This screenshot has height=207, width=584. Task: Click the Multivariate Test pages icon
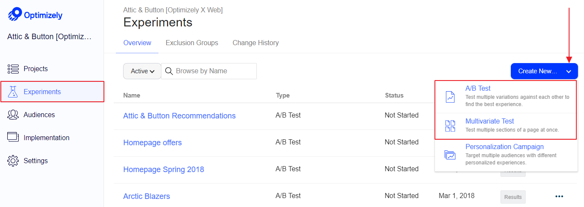point(450,126)
